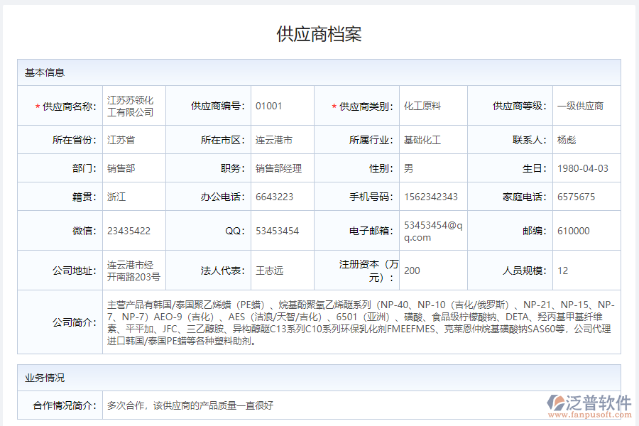Screen dimensions: 639x426
Task: Click the 供应商类别 field showing 化工原料
Action: (434, 104)
